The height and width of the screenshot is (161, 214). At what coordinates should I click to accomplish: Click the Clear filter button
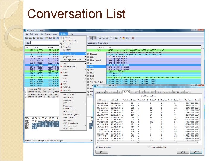(x=100, y=43)
